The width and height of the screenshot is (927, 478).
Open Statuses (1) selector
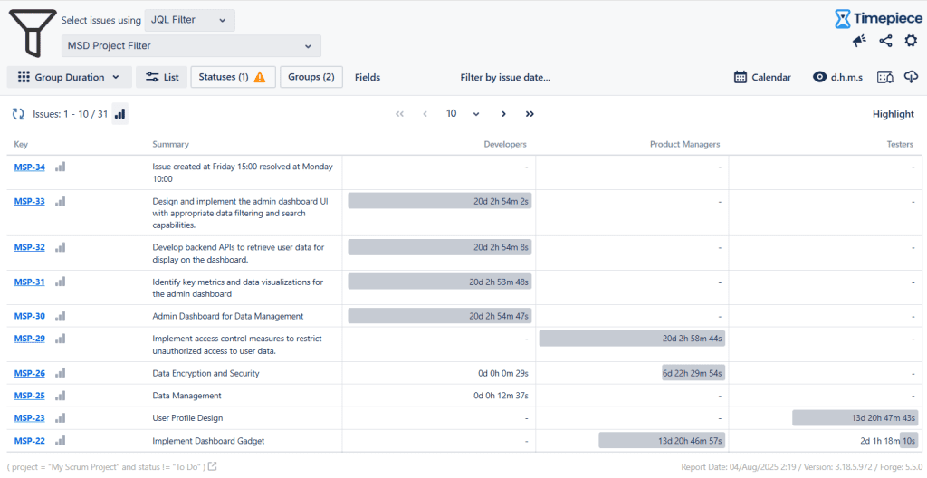coord(233,77)
